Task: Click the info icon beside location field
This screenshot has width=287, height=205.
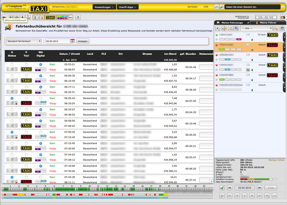Action: [283, 7]
